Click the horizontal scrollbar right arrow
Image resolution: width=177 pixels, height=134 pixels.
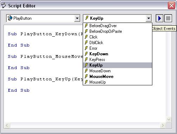(163, 126)
